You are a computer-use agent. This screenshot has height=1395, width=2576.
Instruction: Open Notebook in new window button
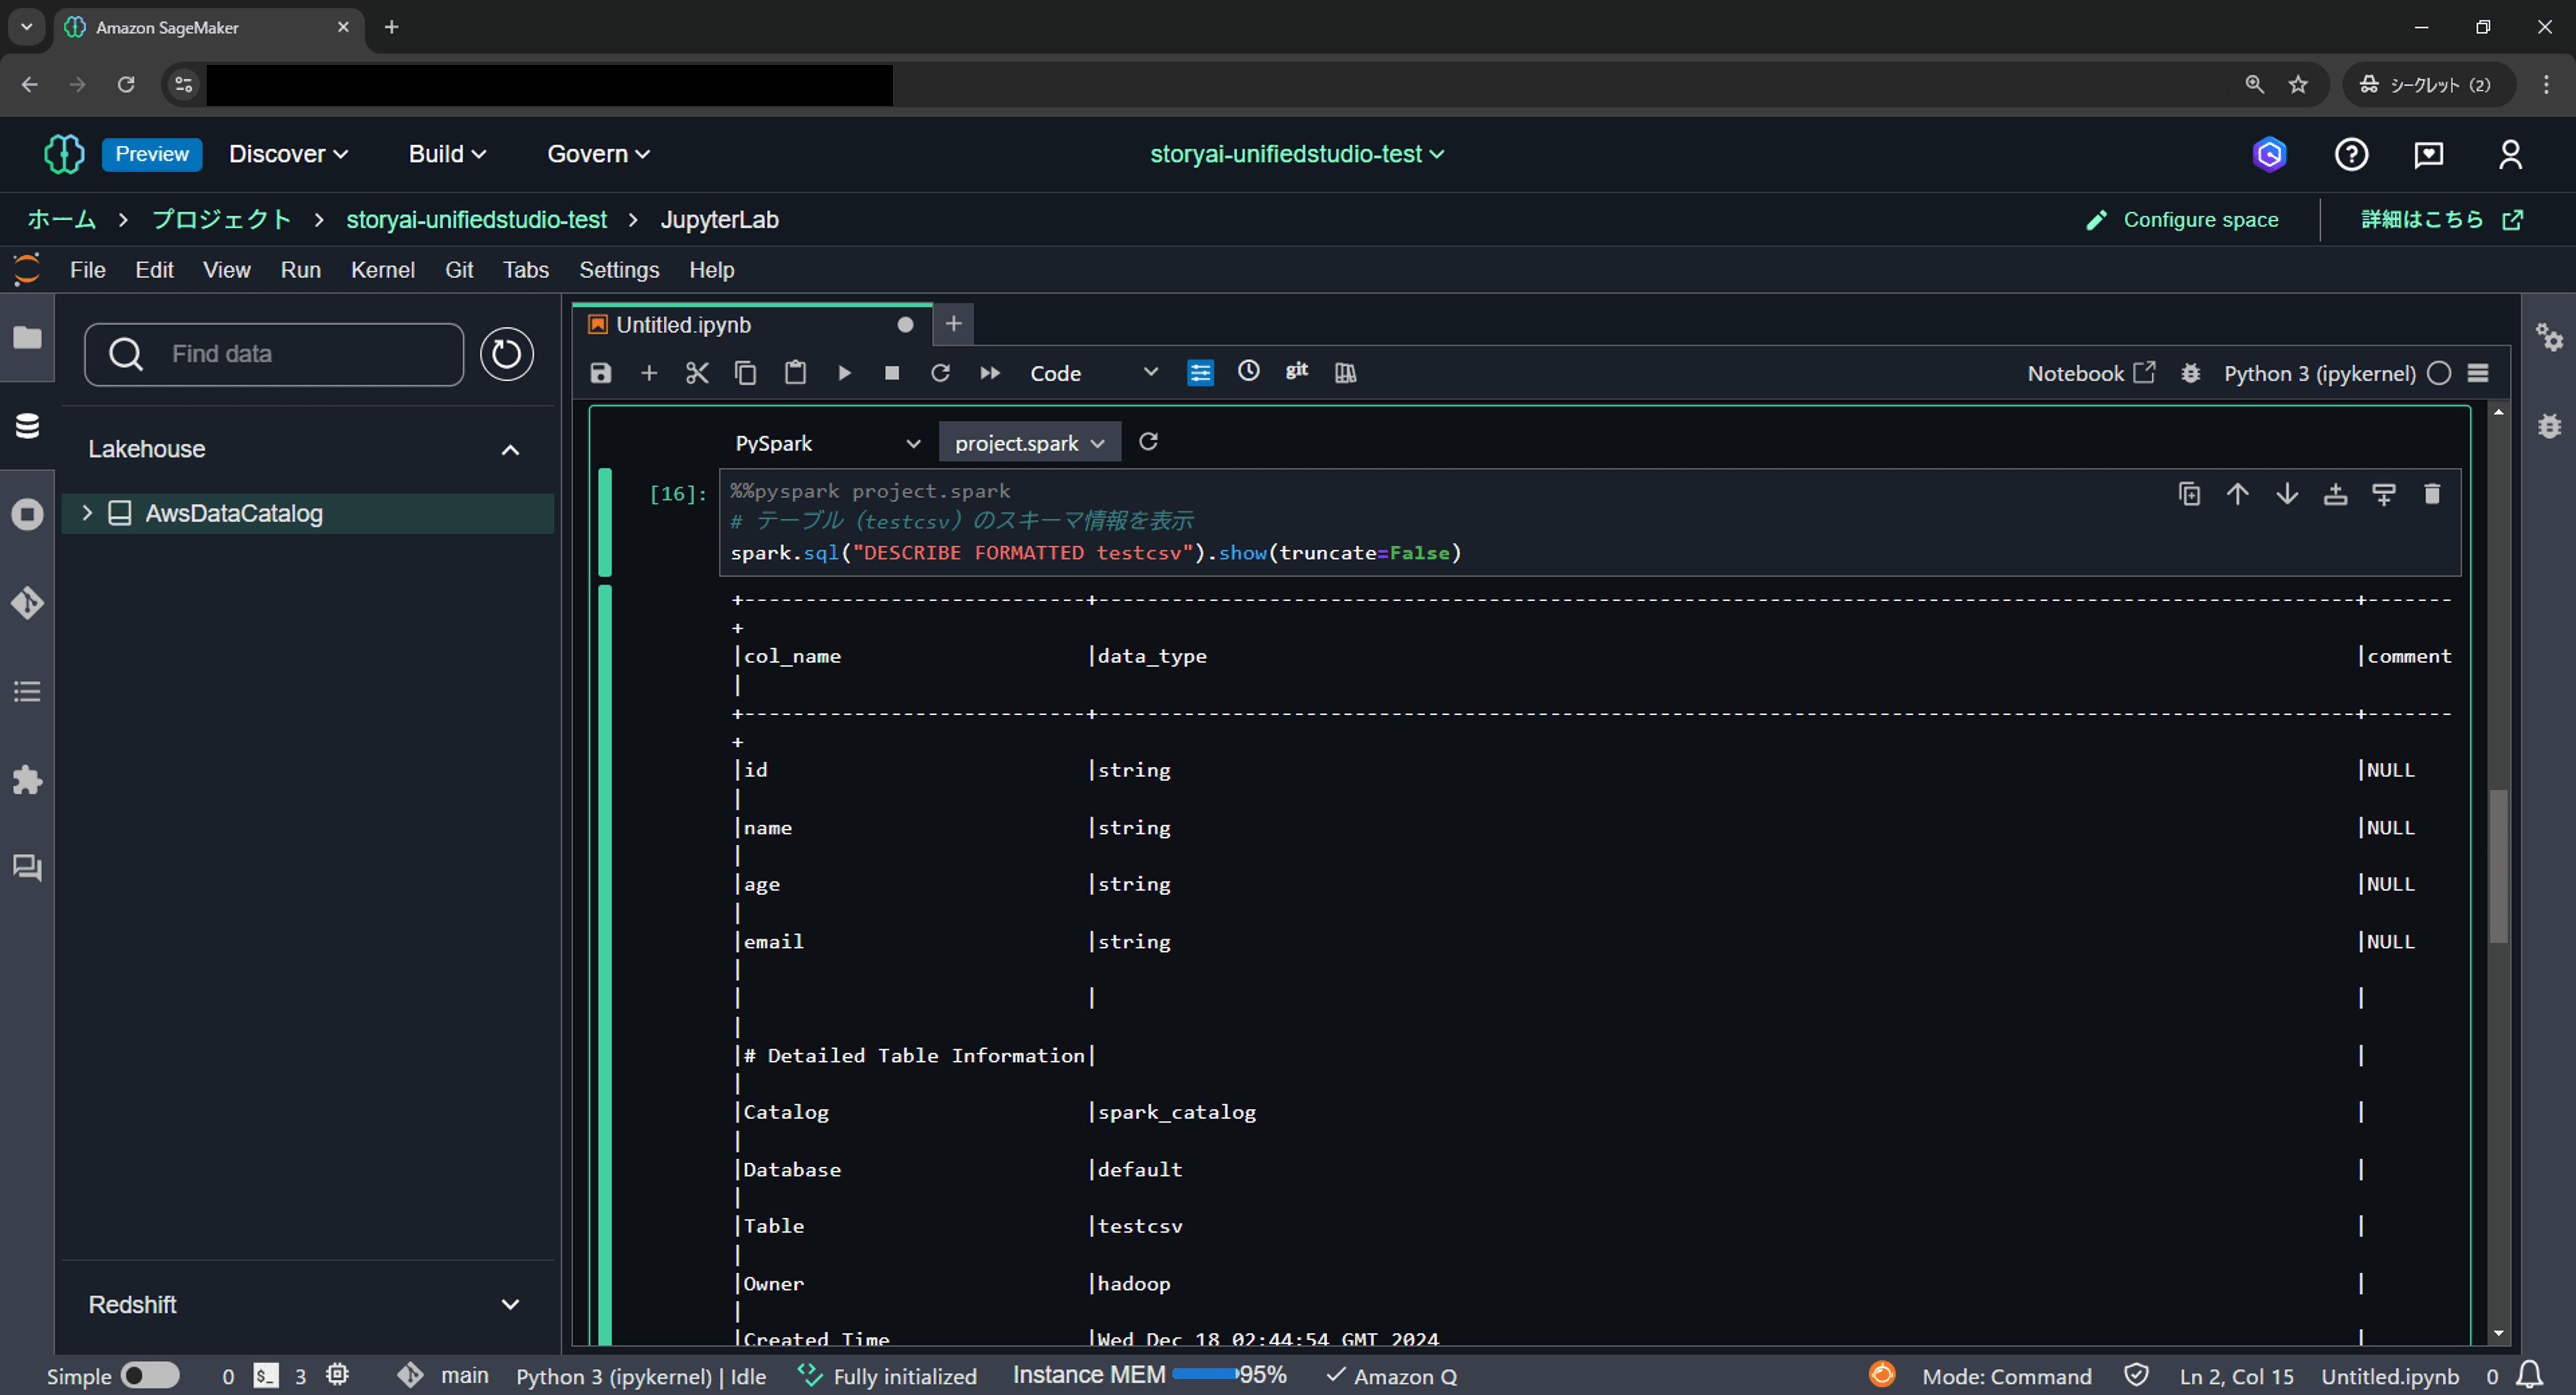(2091, 373)
